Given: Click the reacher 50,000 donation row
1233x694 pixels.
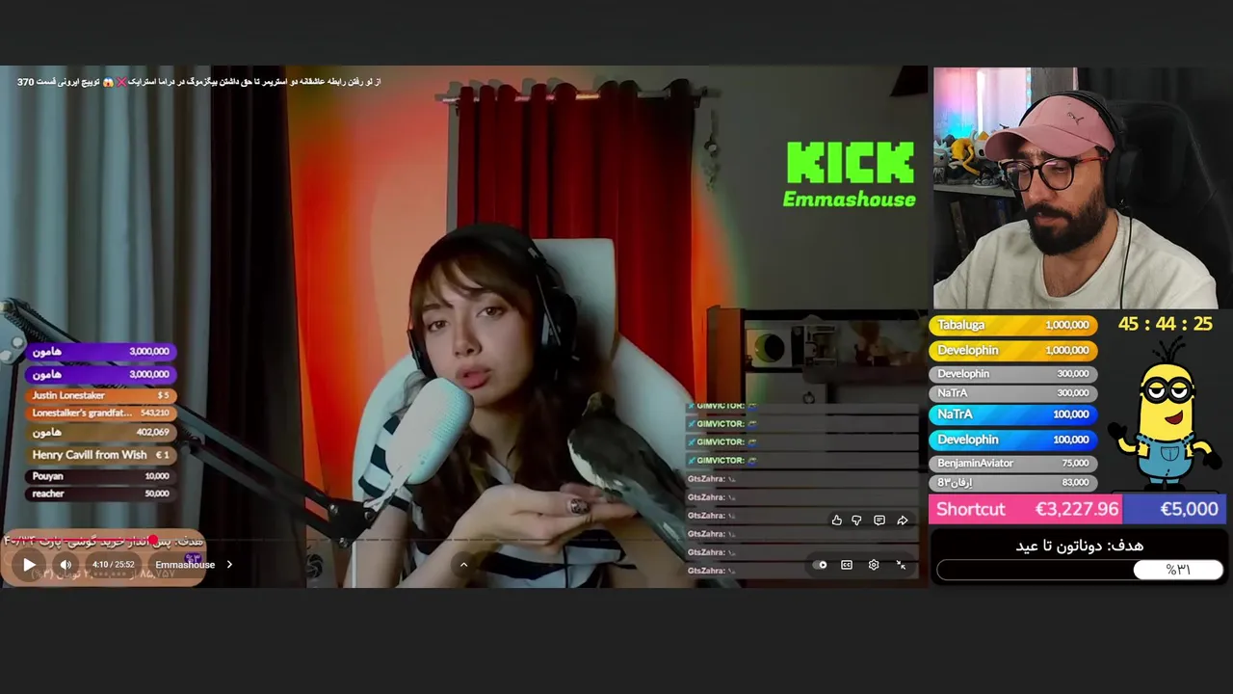Looking at the screenshot, I should click(101, 494).
